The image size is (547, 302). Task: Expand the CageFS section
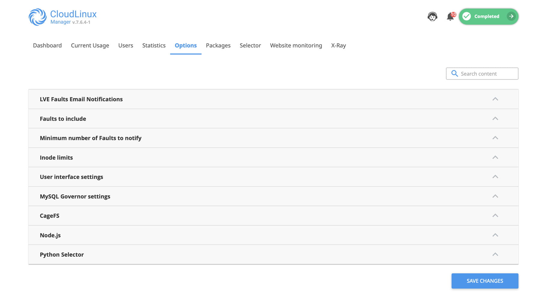click(x=495, y=216)
